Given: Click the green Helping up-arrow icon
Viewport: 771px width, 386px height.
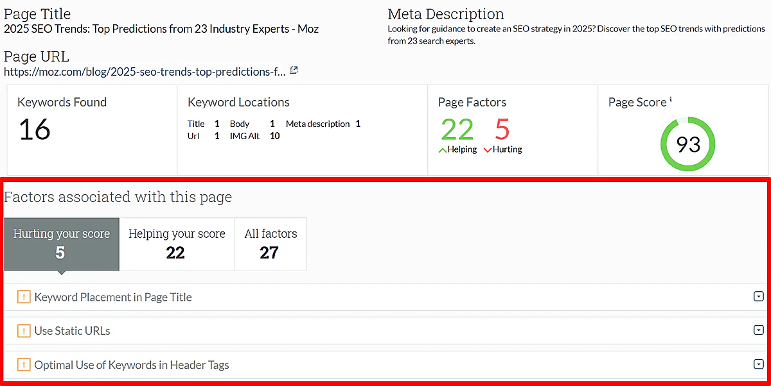Looking at the screenshot, I should tap(442, 150).
